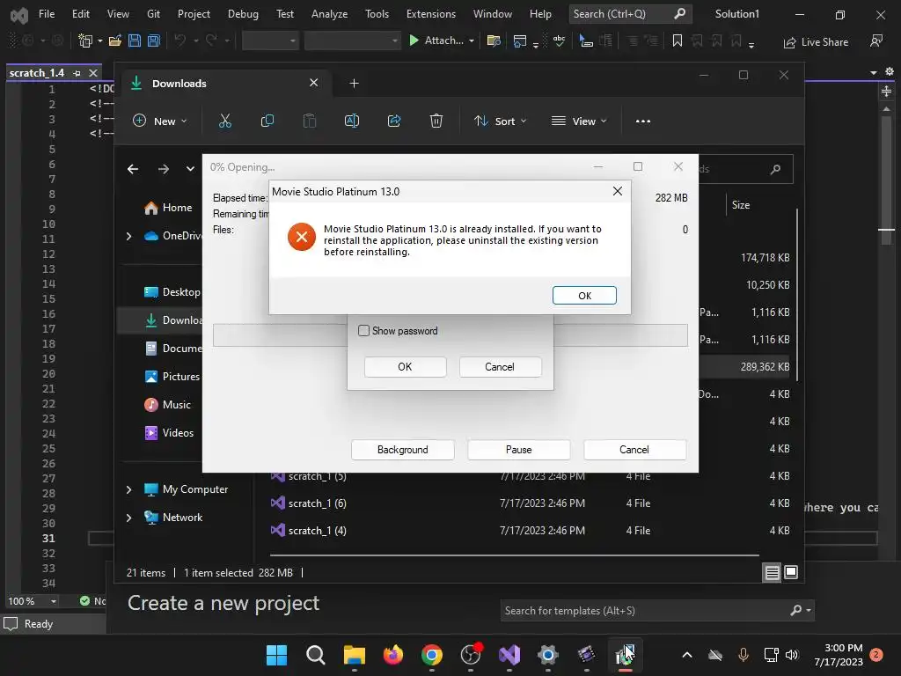
Task: Click Attach to process run button
Action: [x=436, y=40]
